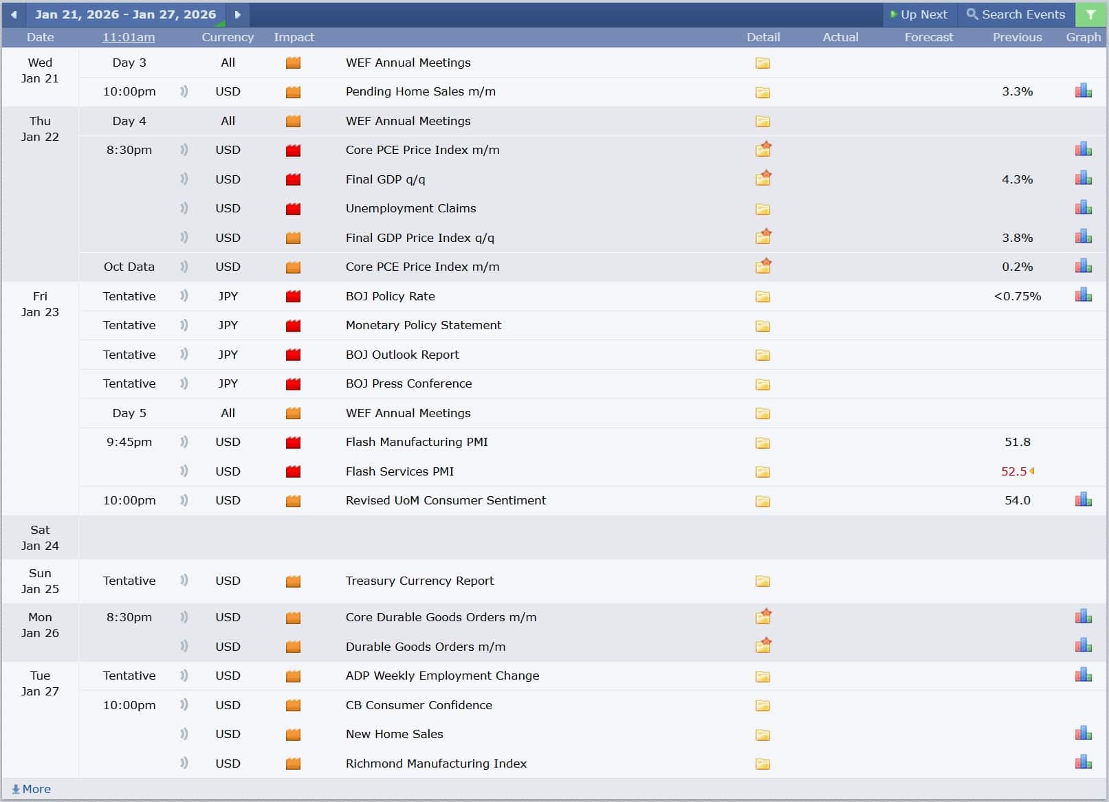This screenshot has width=1109, height=802.
Task: Open the date range Jan 21 - Jan 27 picker
Action: pyautogui.click(x=125, y=14)
